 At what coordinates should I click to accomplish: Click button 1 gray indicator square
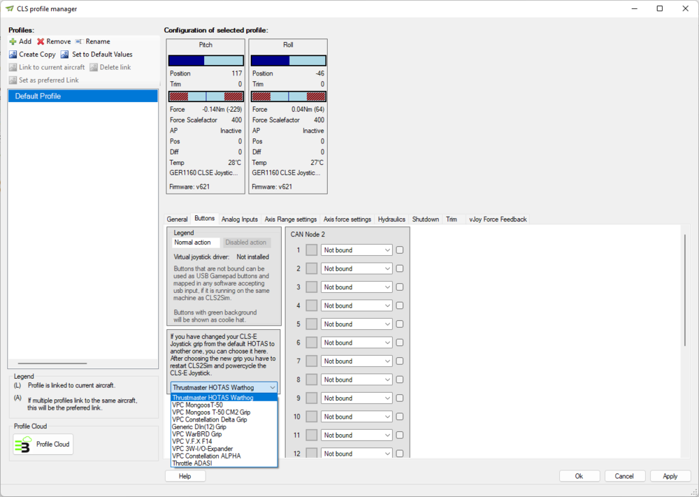(x=312, y=250)
